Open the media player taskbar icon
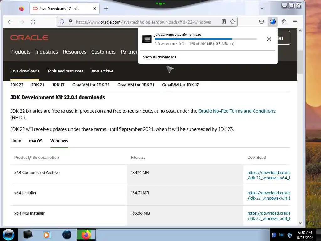This screenshot has height=241, width=321. (46, 235)
